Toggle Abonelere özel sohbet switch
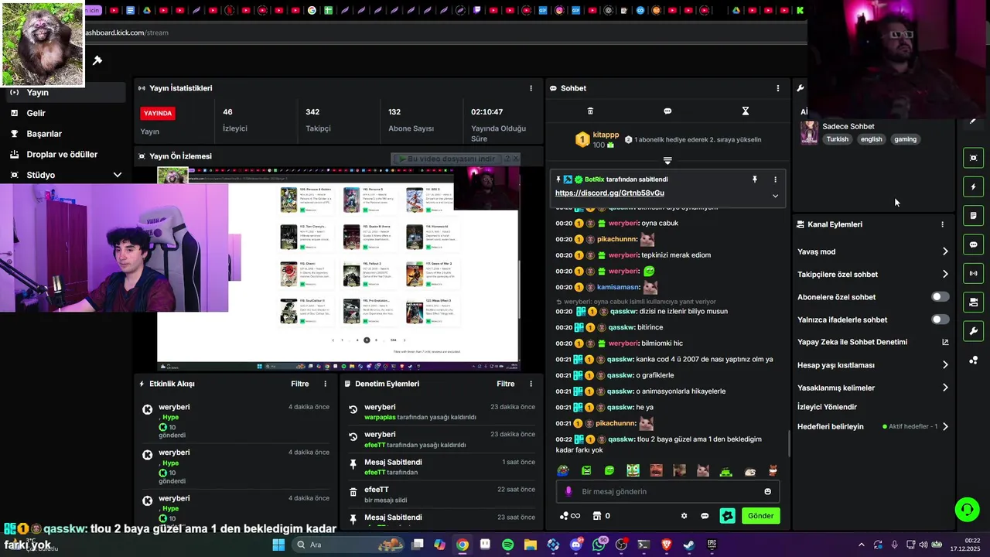This screenshot has width=990, height=557. pos(940,297)
